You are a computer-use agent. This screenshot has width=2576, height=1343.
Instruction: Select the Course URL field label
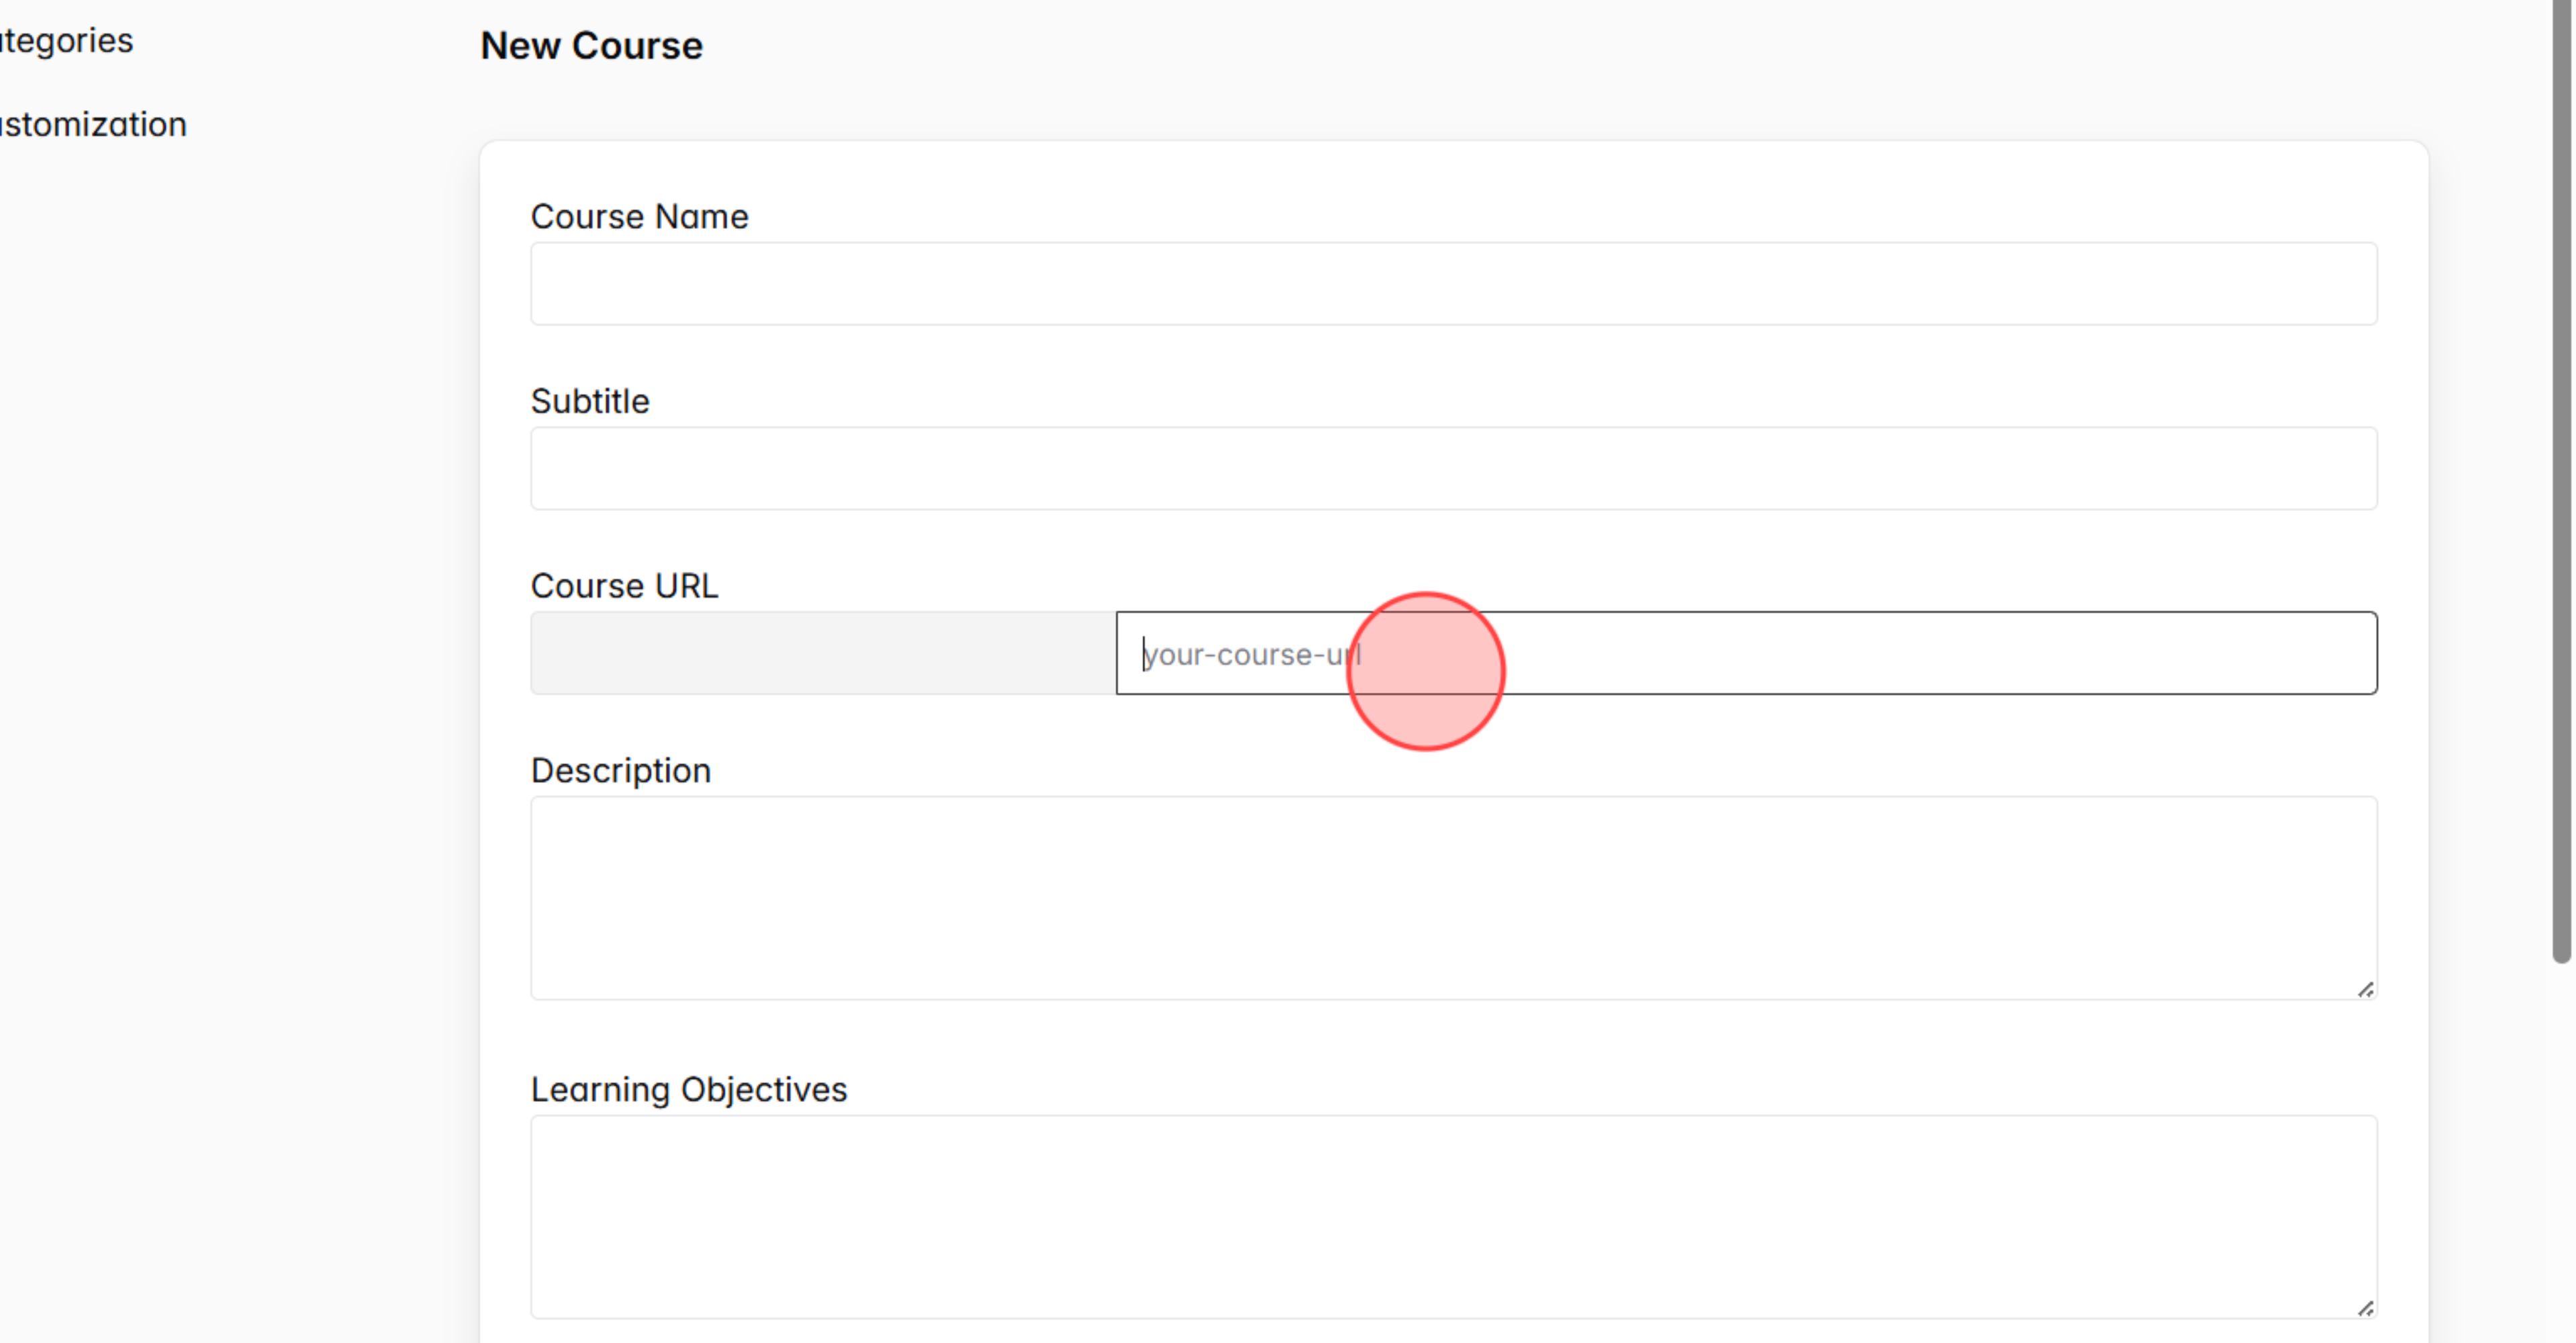[x=624, y=585]
